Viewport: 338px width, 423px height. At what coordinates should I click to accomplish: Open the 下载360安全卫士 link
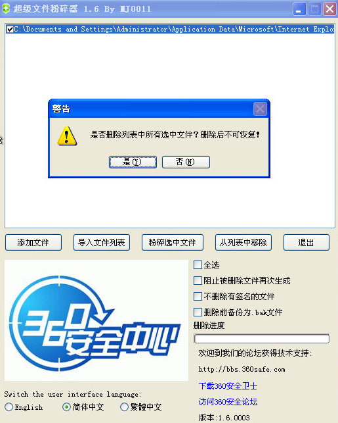228,386
